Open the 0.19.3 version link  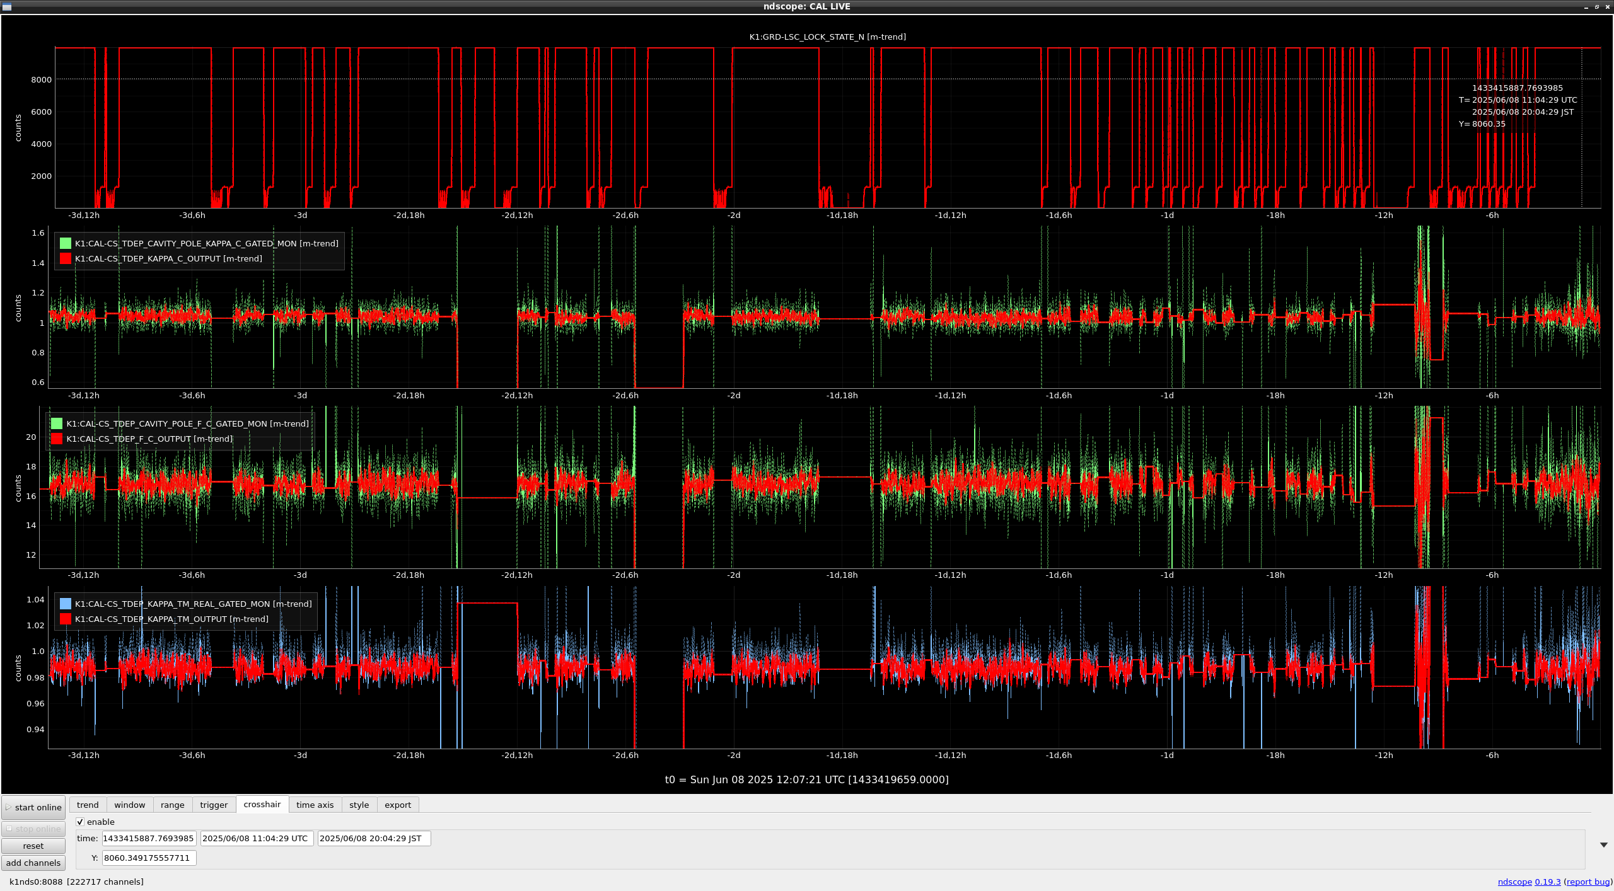click(1547, 882)
